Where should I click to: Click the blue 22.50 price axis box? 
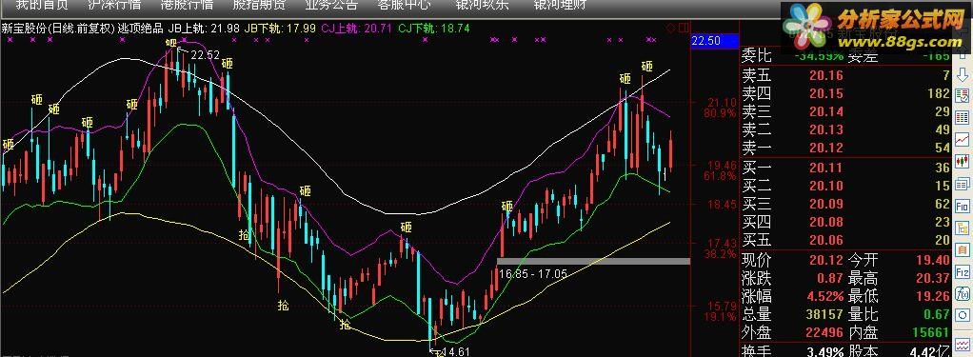[x=714, y=41]
